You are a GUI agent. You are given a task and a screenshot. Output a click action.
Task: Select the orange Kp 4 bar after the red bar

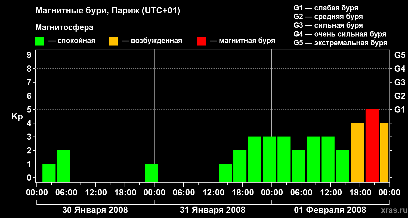tap(384, 152)
